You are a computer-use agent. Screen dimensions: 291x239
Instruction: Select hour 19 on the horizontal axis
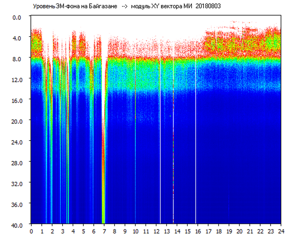229,231
